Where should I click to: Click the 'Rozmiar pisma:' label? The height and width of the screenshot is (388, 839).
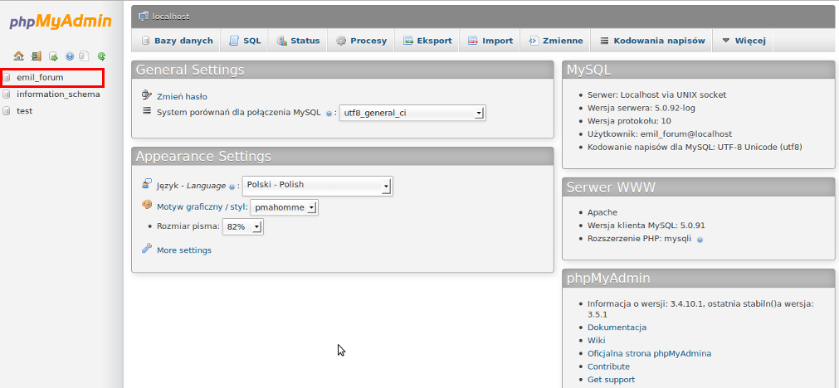188,226
